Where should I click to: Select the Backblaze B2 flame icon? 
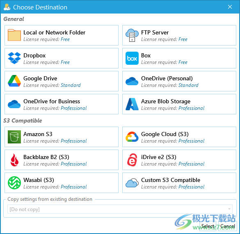(x=14, y=160)
